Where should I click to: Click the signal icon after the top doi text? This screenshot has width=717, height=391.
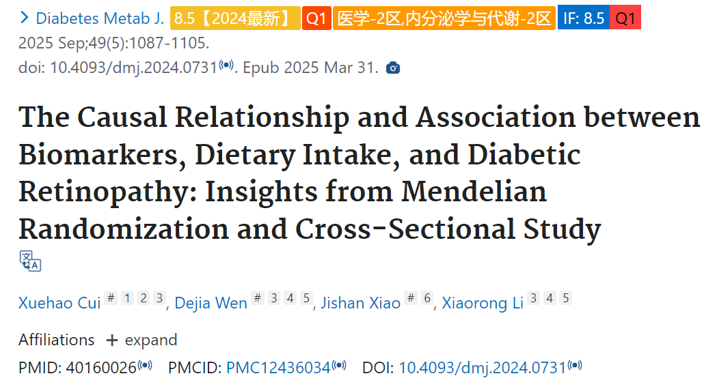click(x=226, y=65)
